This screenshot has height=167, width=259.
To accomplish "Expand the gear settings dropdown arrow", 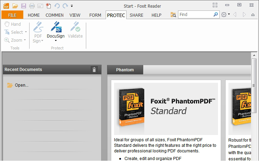I will point(229,14).
